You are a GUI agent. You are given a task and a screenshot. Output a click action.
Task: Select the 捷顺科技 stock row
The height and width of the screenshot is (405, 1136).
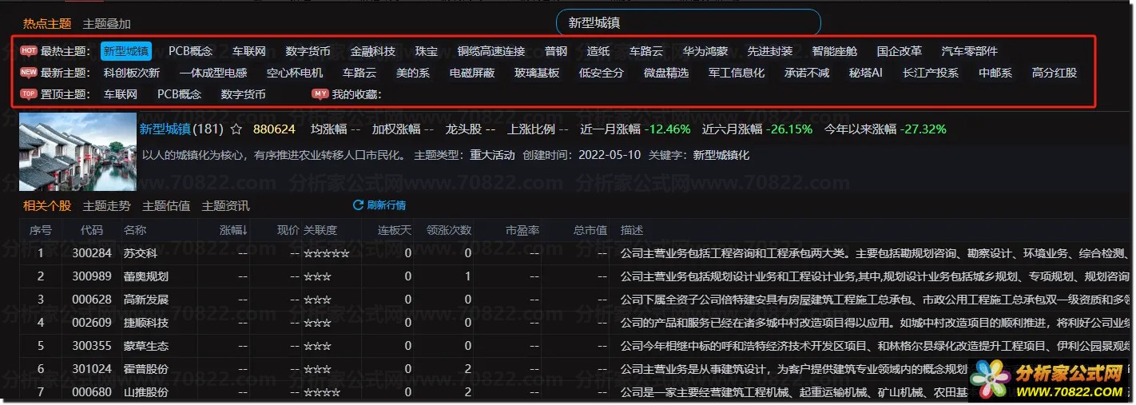[575, 323]
